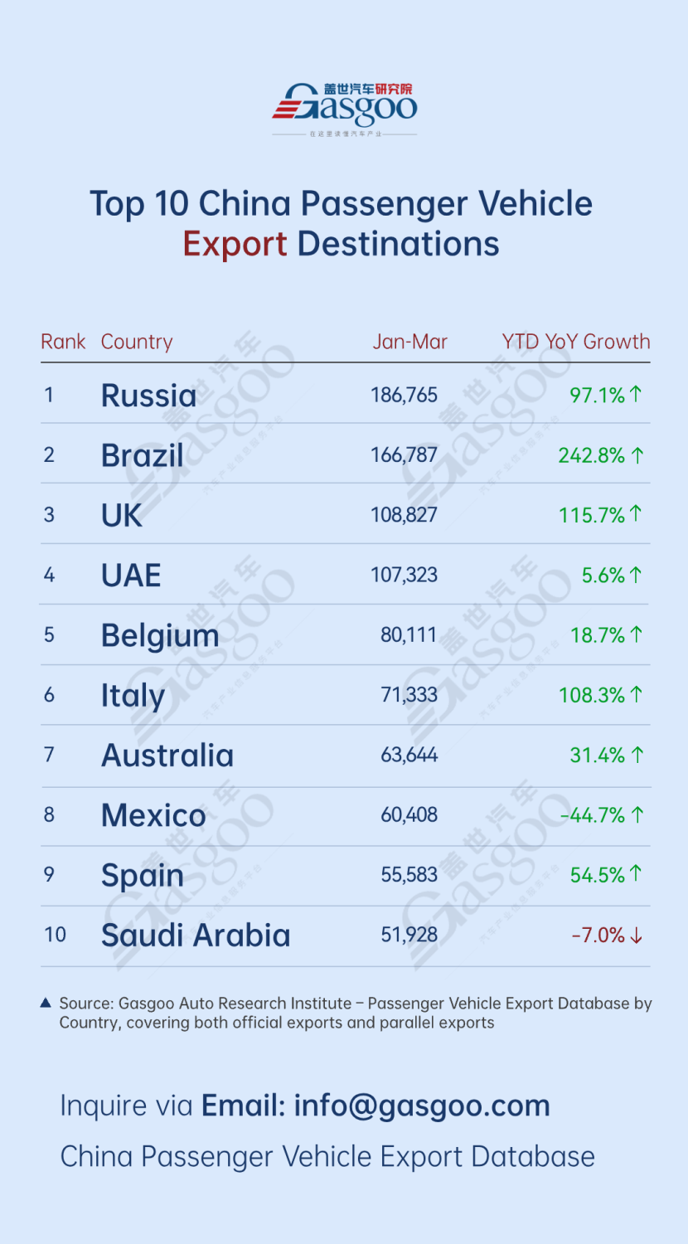Click the up arrow next to 242.8%

pyautogui.click(x=637, y=454)
